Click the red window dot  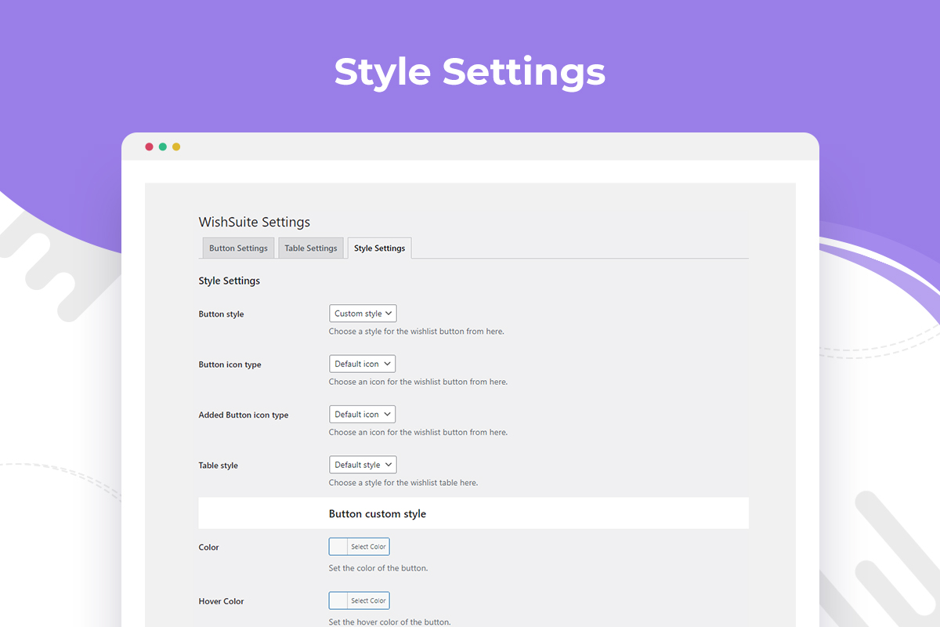tap(150, 147)
